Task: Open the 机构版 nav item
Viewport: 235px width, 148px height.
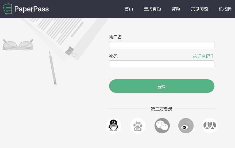Action: (225, 9)
